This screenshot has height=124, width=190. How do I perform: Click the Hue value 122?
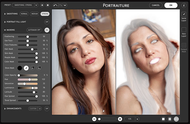[43, 79]
